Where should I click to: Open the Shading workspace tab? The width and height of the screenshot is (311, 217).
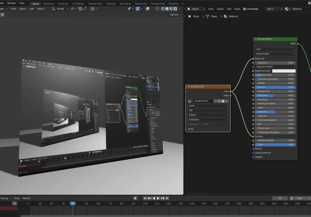110,3
